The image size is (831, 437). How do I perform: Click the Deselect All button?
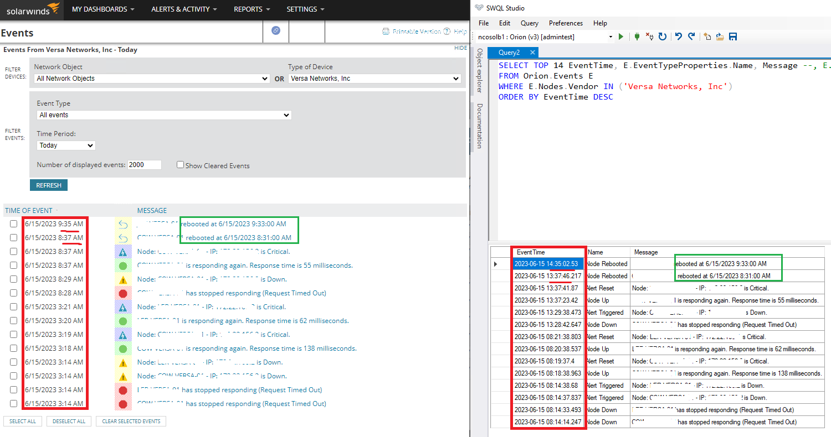click(x=69, y=422)
